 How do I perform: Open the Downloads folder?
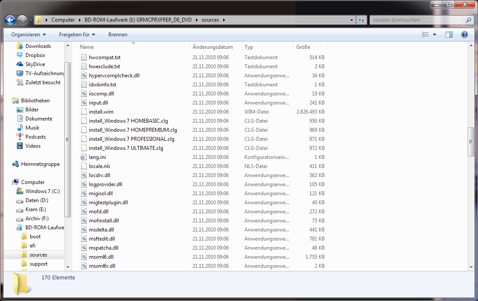(38, 46)
